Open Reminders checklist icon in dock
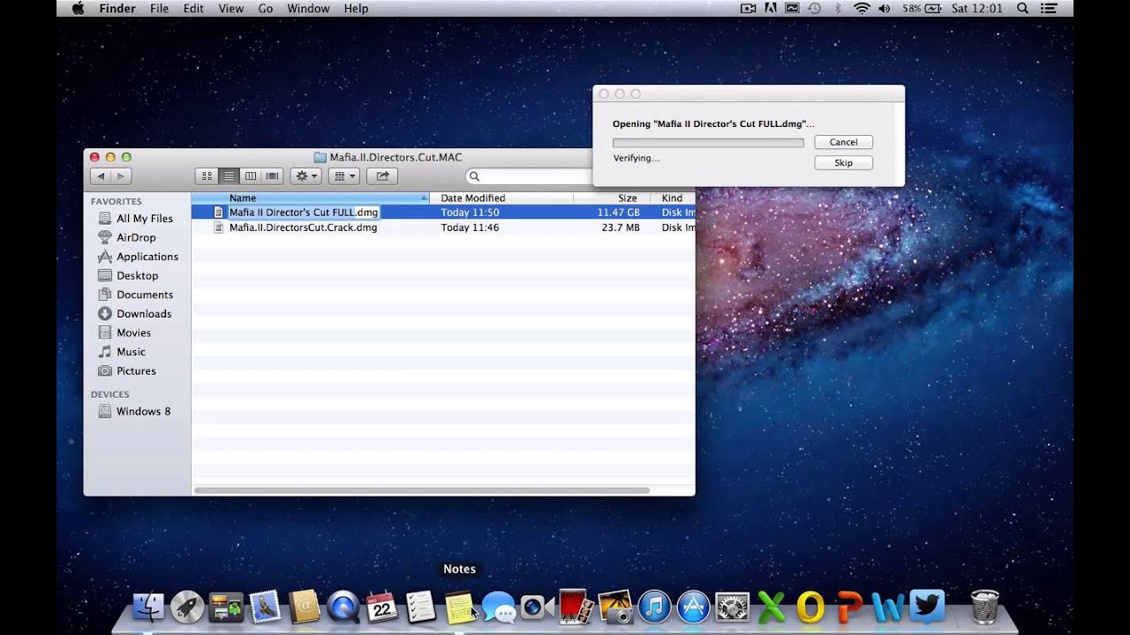1130x635 pixels. pyautogui.click(x=420, y=608)
